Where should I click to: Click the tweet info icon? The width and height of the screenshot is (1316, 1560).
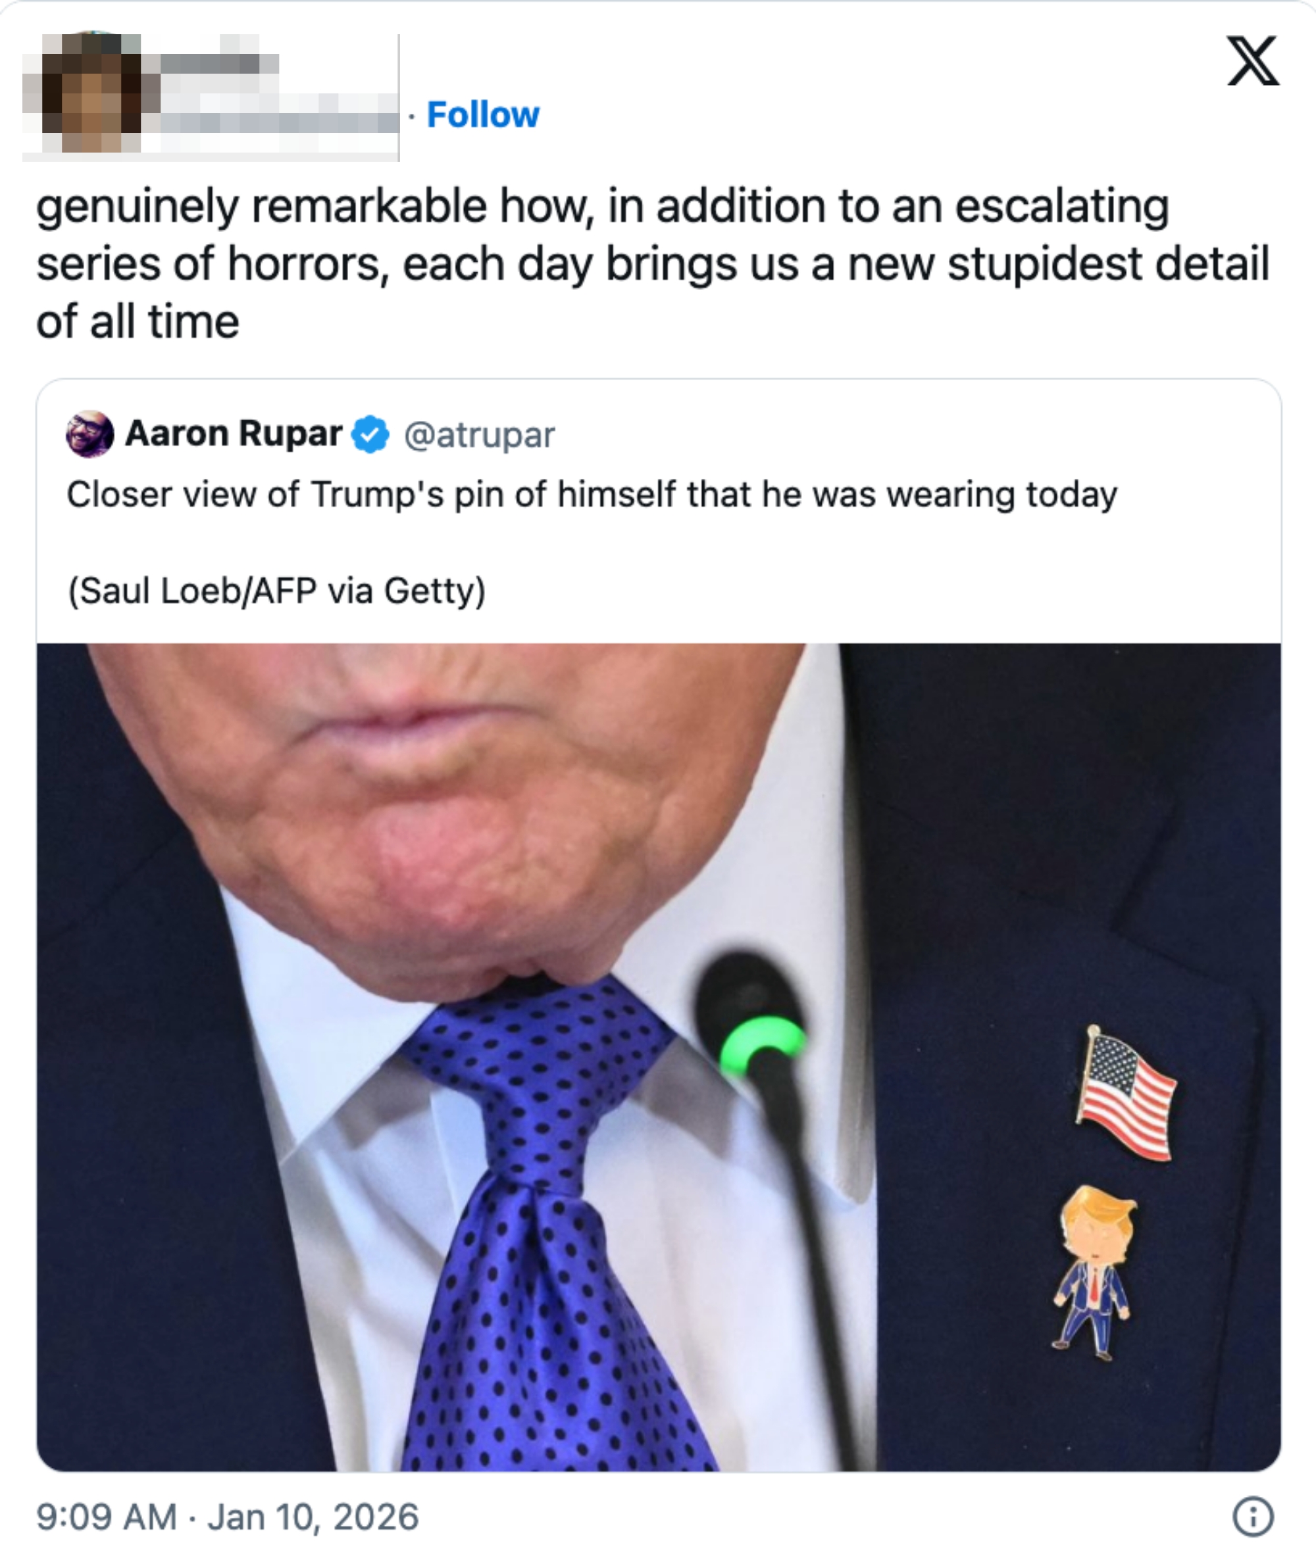1253,1517
